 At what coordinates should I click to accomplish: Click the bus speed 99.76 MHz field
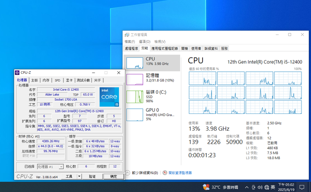pyautogui.click(x=51, y=151)
